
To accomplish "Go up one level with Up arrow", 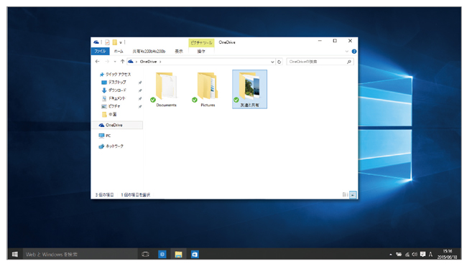I will [122, 62].
